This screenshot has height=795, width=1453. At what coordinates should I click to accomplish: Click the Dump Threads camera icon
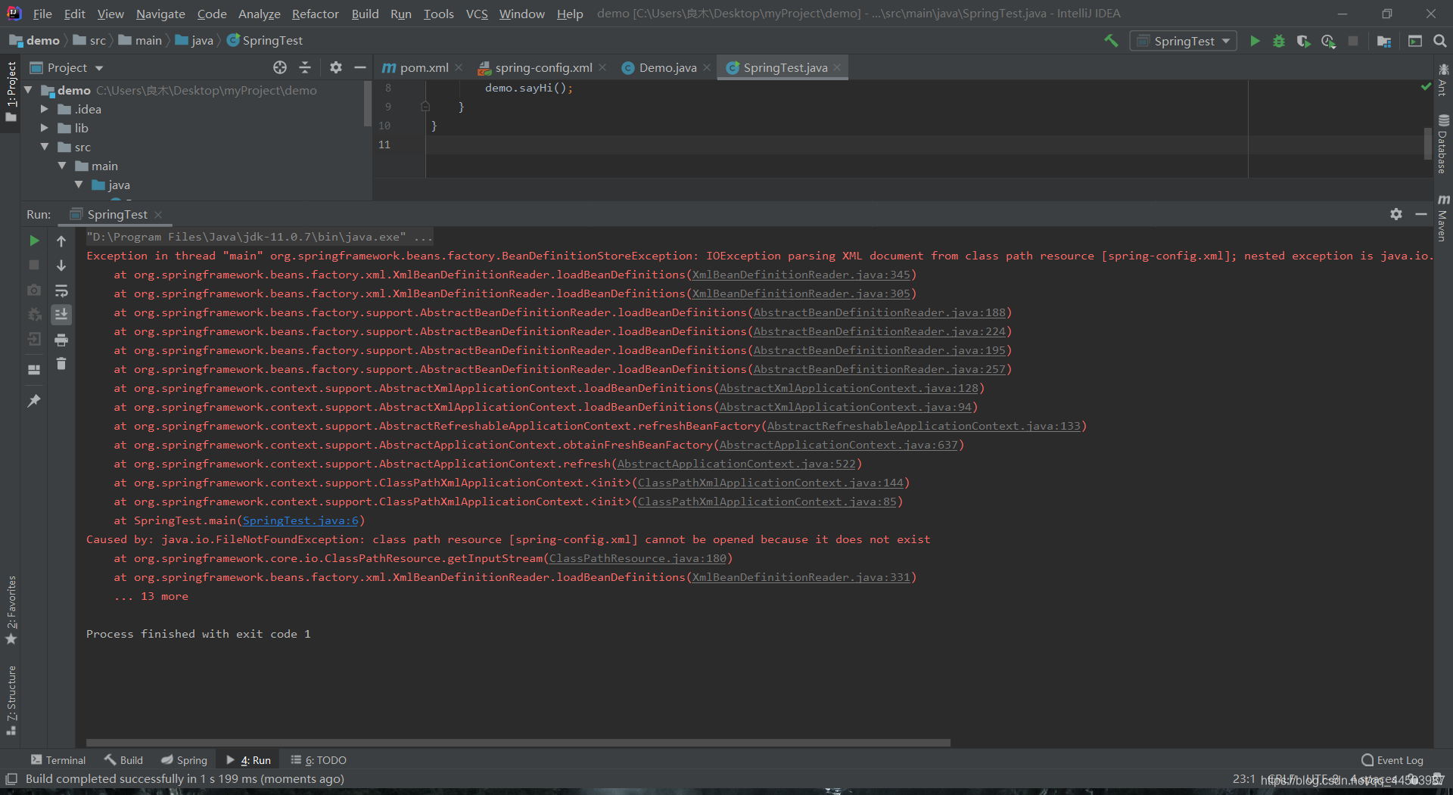pos(34,290)
